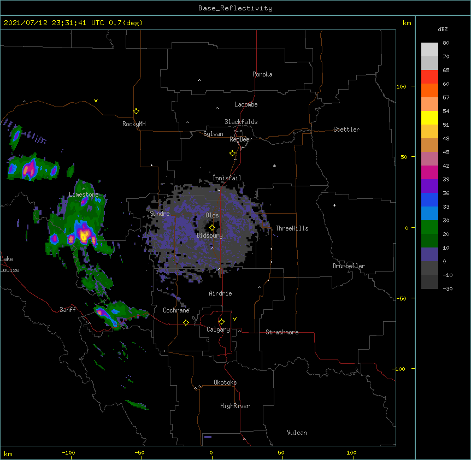
Task: Select the purple 39 dBZ legend swatch
Action: [x=429, y=186]
